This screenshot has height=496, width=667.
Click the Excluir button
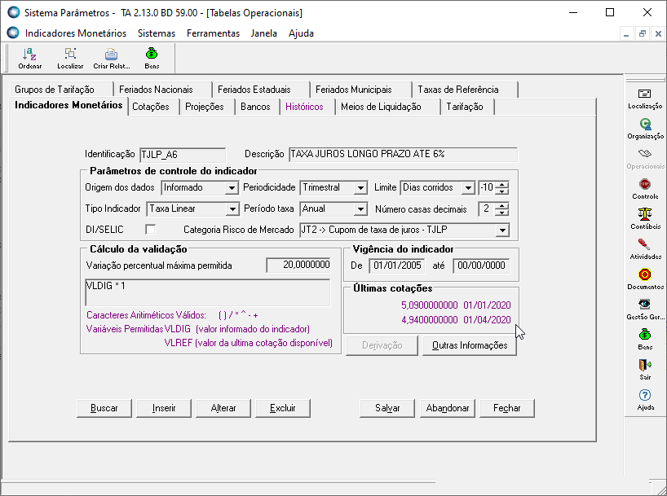point(283,408)
